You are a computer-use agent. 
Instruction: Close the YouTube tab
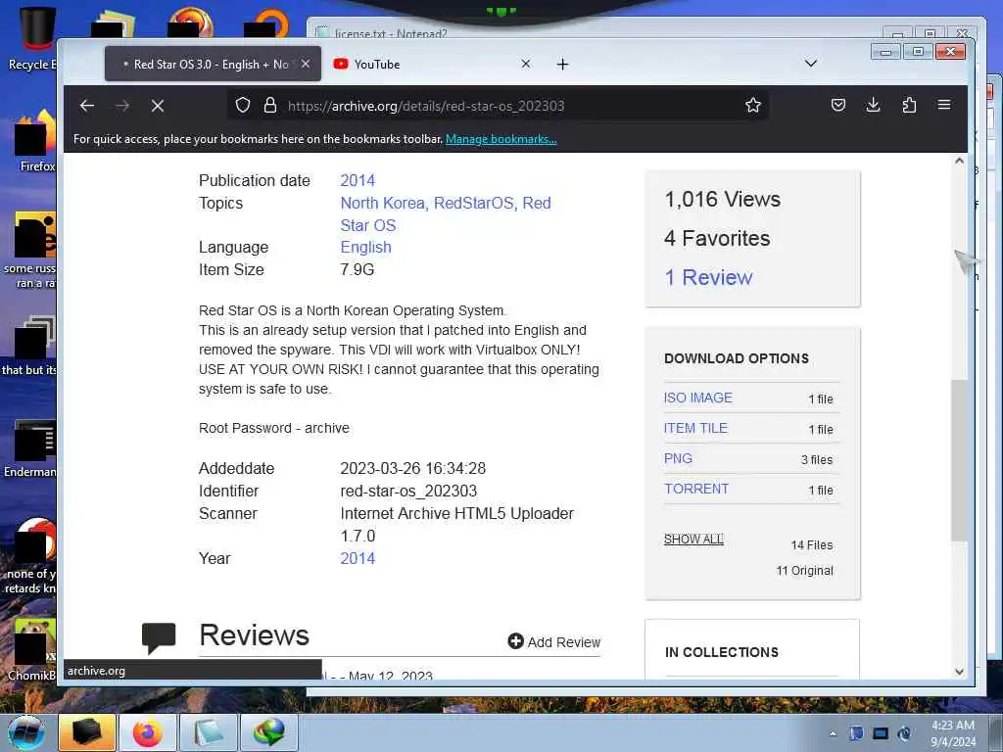pyautogui.click(x=526, y=64)
